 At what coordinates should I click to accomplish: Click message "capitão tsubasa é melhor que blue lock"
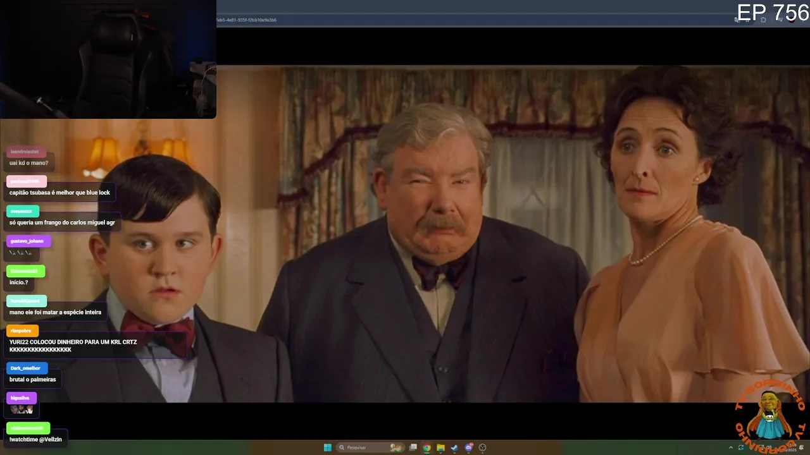tap(59, 193)
